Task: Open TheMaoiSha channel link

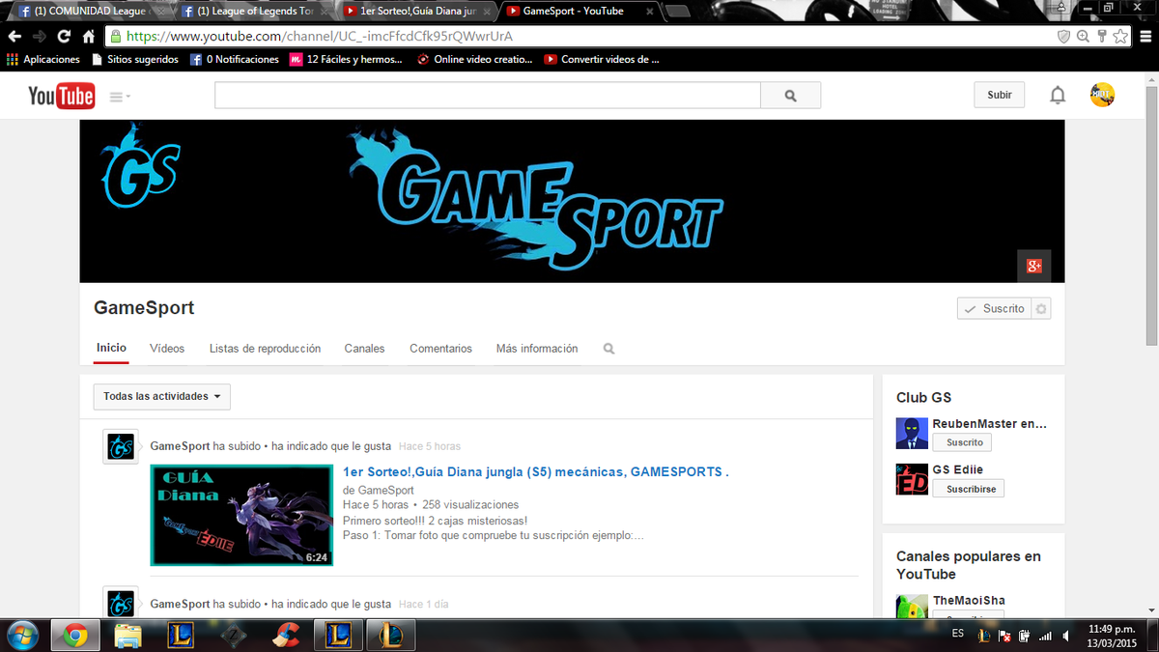Action: [969, 601]
